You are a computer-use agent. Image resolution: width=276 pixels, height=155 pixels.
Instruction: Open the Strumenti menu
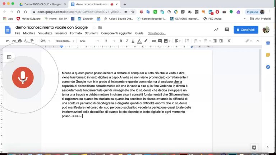[91, 33]
